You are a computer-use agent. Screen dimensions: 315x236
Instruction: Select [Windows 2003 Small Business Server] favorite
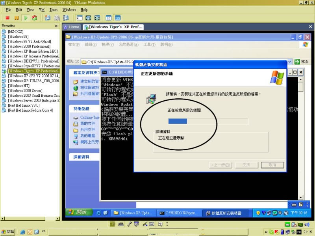34,96
